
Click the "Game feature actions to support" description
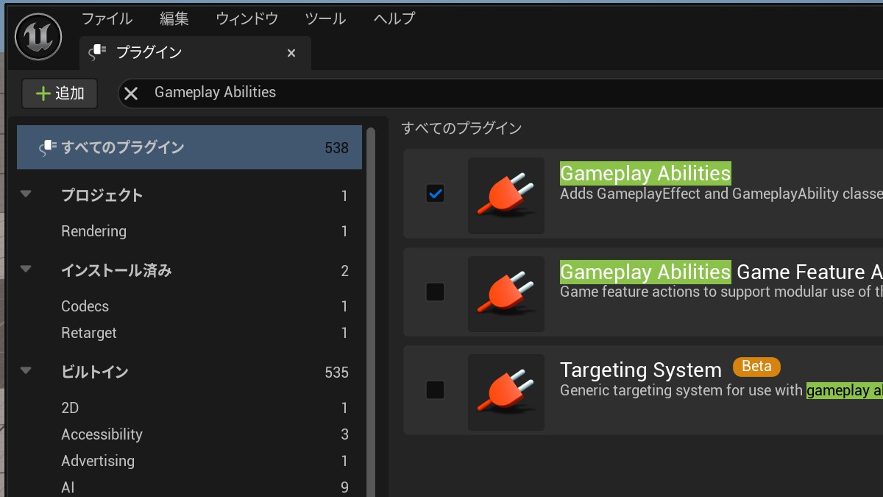coord(721,292)
